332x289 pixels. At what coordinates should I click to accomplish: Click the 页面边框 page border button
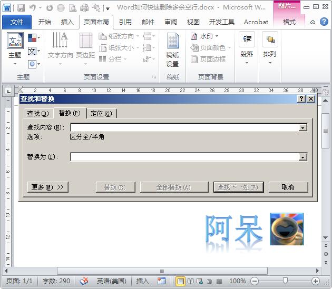pyautogui.click(x=208, y=59)
